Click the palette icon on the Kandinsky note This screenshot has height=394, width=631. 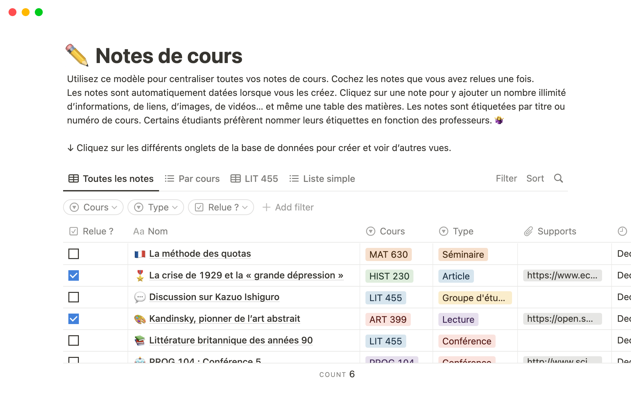click(x=140, y=319)
